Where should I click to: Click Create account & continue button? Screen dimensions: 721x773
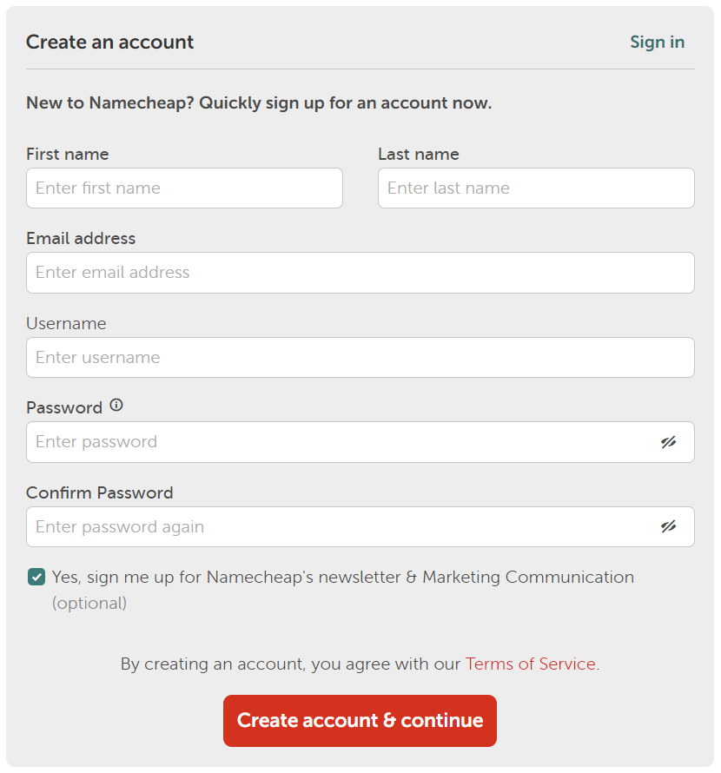pos(360,720)
